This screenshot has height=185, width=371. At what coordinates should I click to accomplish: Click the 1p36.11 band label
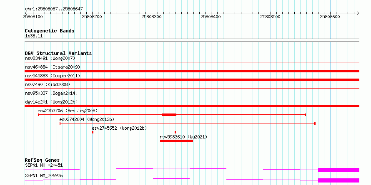[x=34, y=36]
